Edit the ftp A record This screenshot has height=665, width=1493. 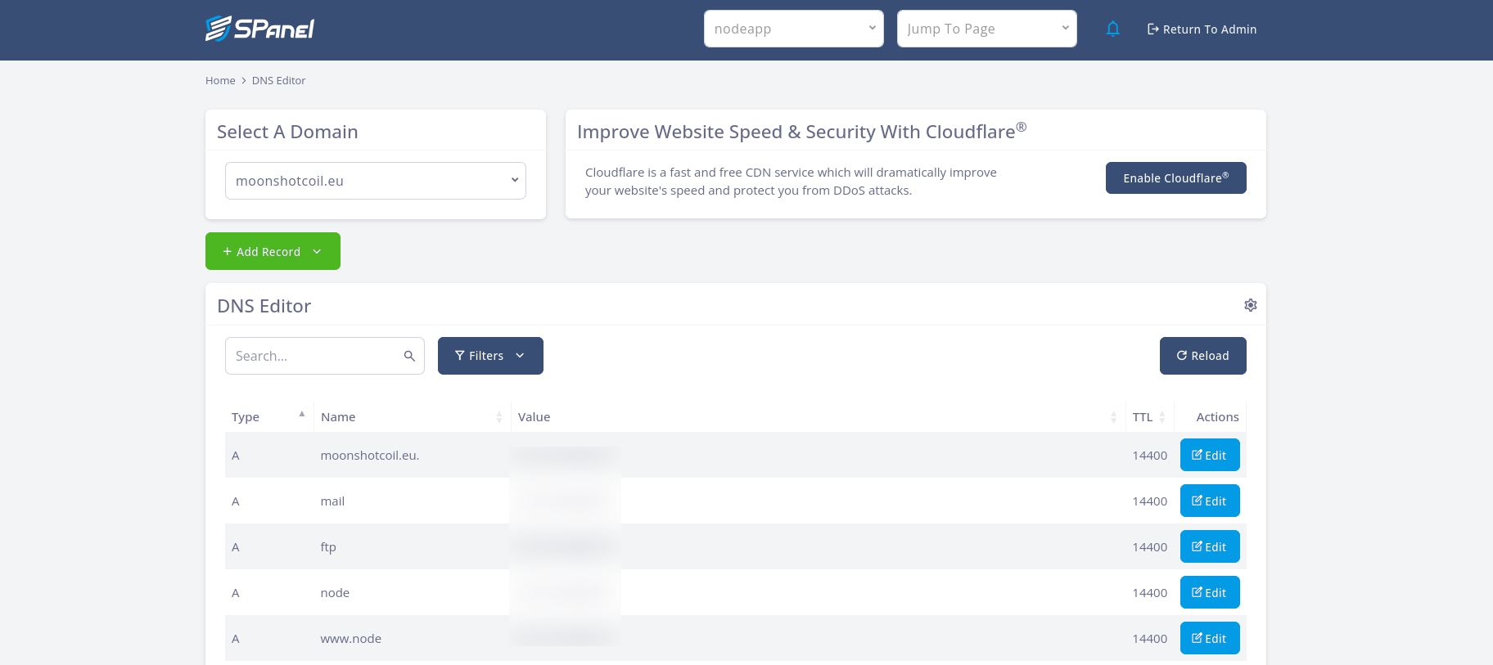pos(1210,546)
